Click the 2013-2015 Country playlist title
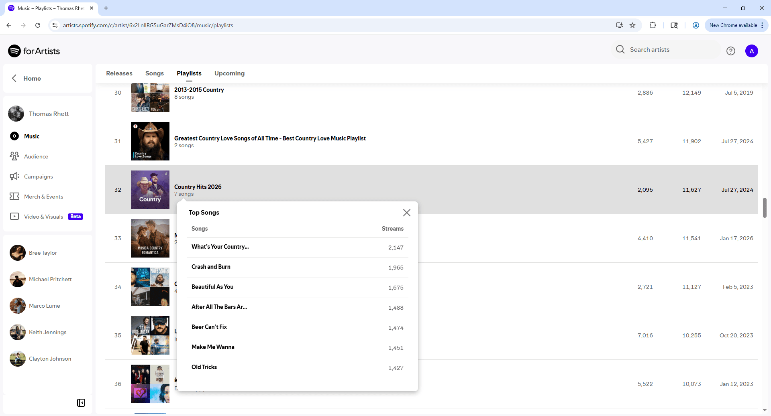Viewport: 771px width, 416px height. (x=199, y=90)
